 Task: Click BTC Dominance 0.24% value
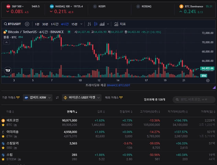[190, 12]
